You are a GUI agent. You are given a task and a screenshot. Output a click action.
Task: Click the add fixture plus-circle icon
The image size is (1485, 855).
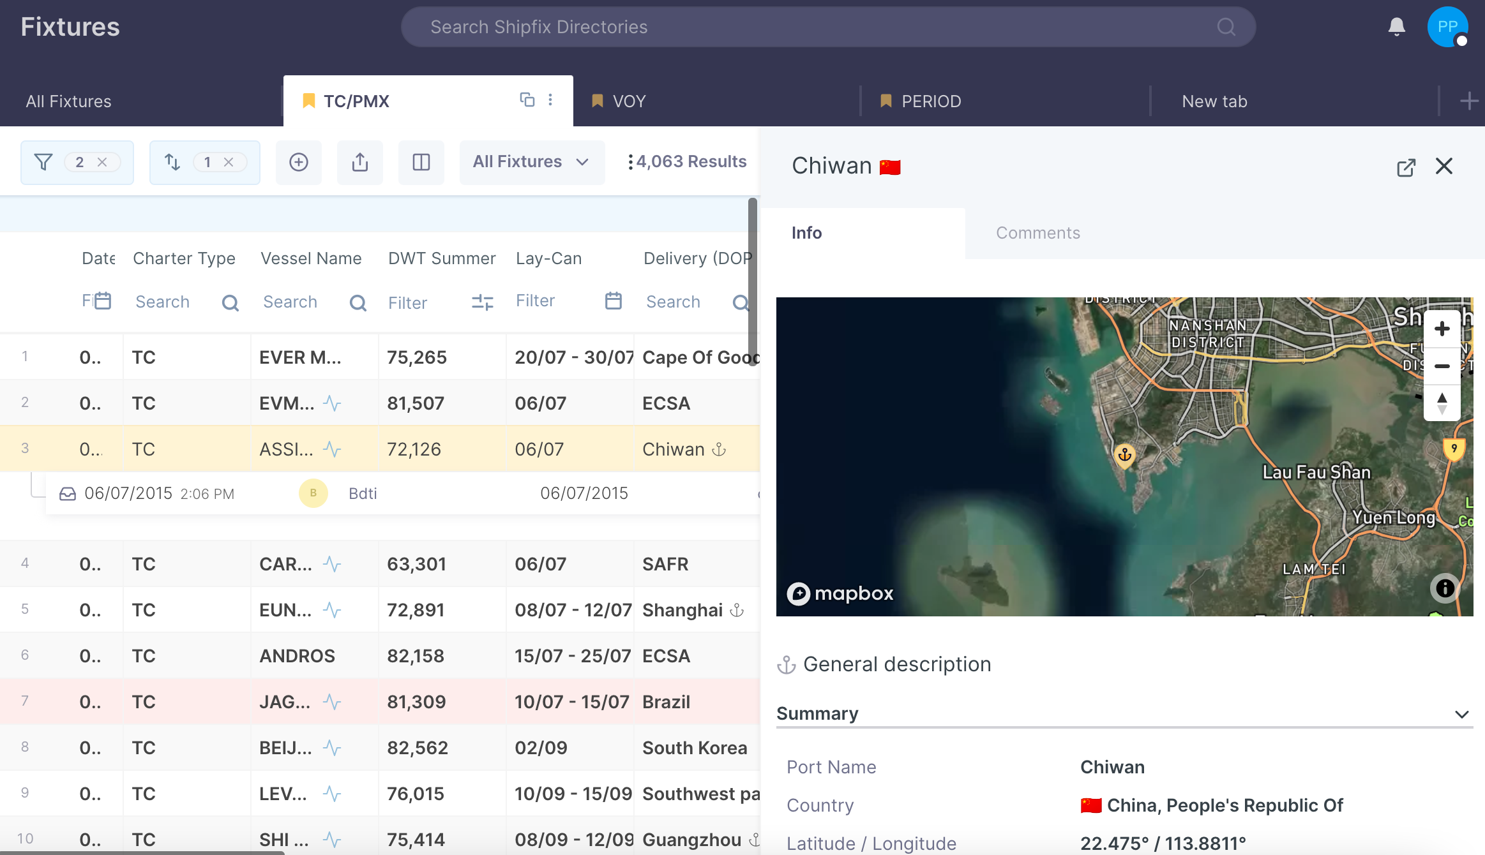[299, 162]
